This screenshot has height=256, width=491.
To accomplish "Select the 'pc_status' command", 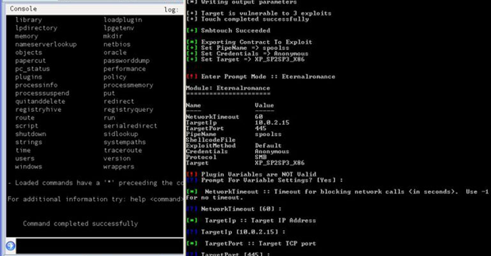I will click(x=32, y=69).
